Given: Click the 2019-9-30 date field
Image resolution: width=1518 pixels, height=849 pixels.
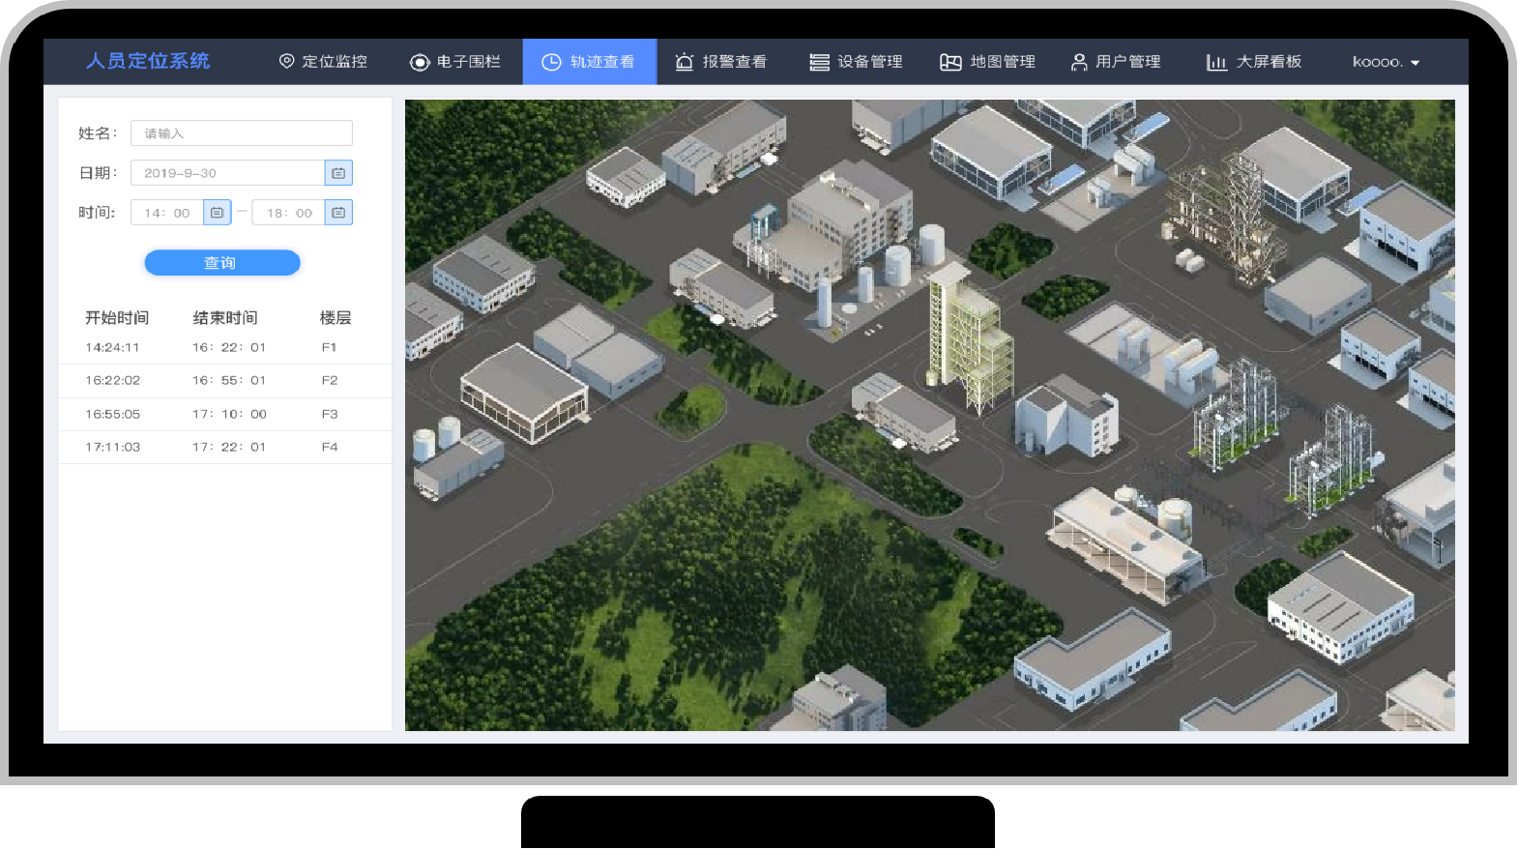Looking at the screenshot, I should tap(227, 173).
